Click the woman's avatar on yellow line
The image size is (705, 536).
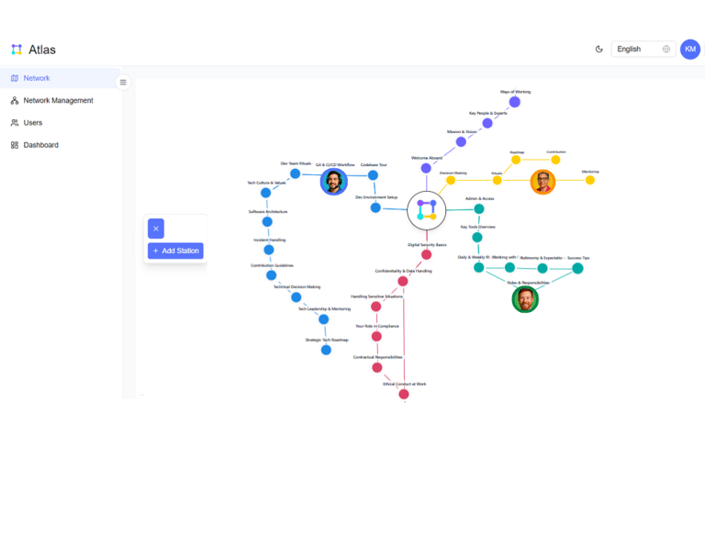pyautogui.click(x=543, y=182)
